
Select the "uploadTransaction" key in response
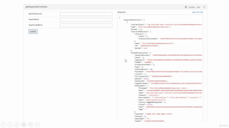click(x=140, y=53)
